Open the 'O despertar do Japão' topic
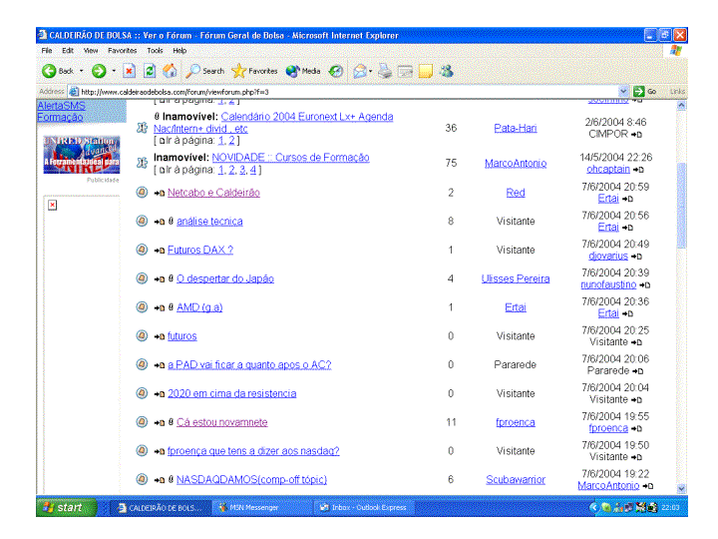Viewport: 718px width, 539px height. click(x=224, y=278)
